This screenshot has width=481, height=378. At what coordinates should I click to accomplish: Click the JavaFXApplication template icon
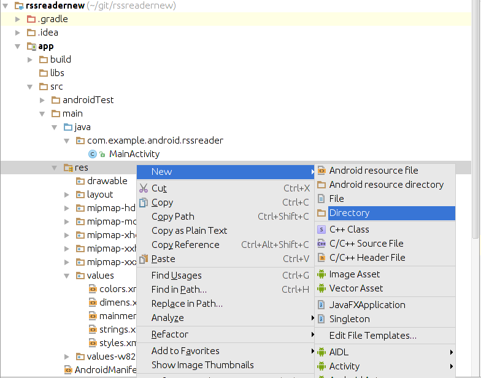tap(321, 305)
